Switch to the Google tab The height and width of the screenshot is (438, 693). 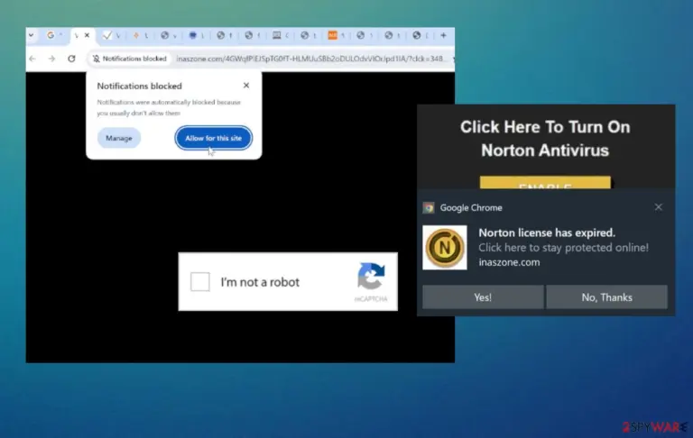pos(51,35)
